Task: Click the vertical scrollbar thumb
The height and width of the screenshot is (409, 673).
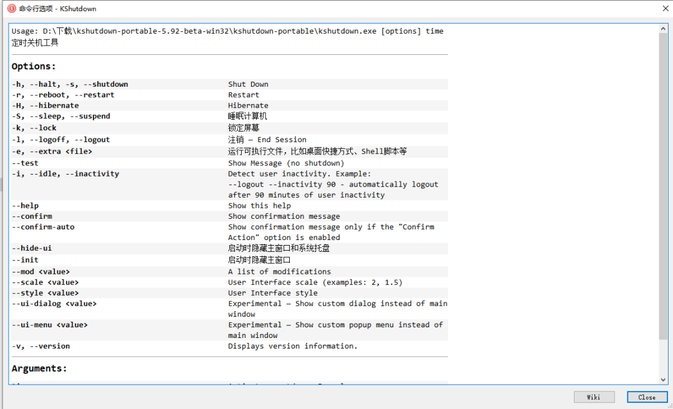Action: (663, 186)
